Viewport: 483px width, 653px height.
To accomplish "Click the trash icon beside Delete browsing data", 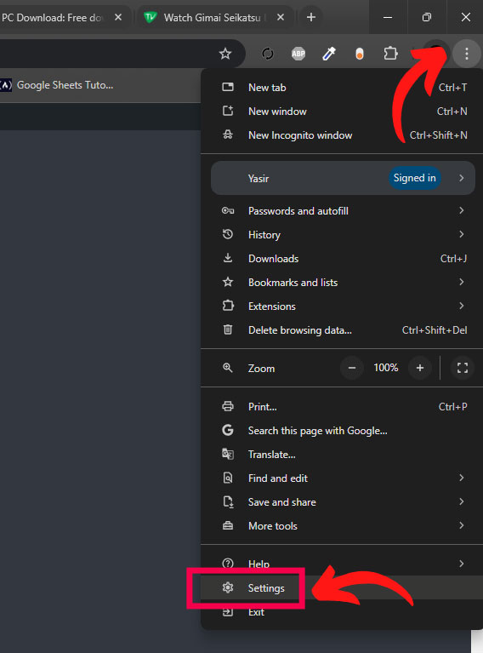I will (x=228, y=329).
